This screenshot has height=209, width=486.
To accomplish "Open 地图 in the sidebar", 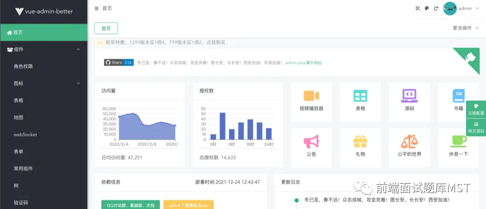I will click(44, 117).
